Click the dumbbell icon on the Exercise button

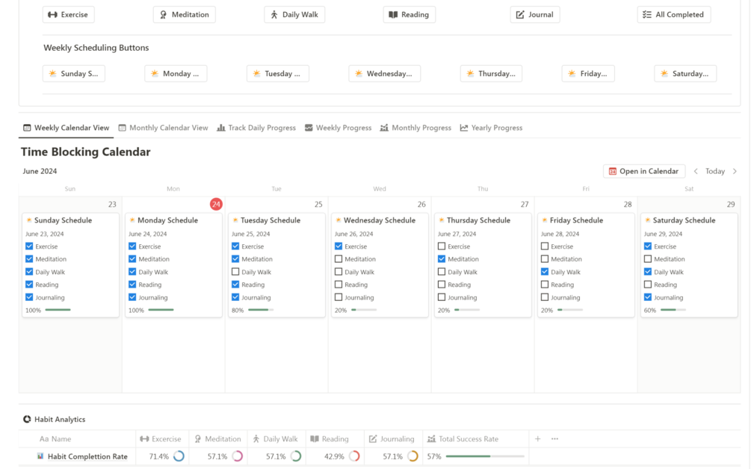click(53, 15)
